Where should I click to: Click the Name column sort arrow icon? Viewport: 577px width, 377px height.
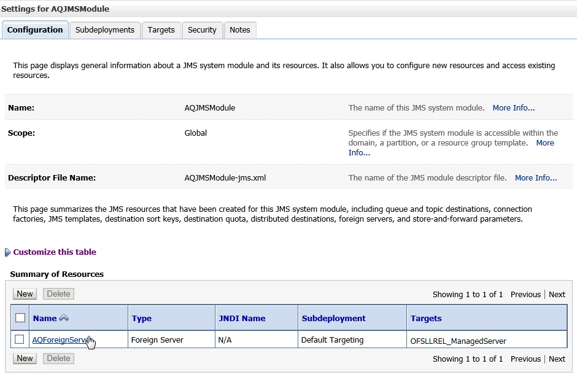tap(64, 317)
